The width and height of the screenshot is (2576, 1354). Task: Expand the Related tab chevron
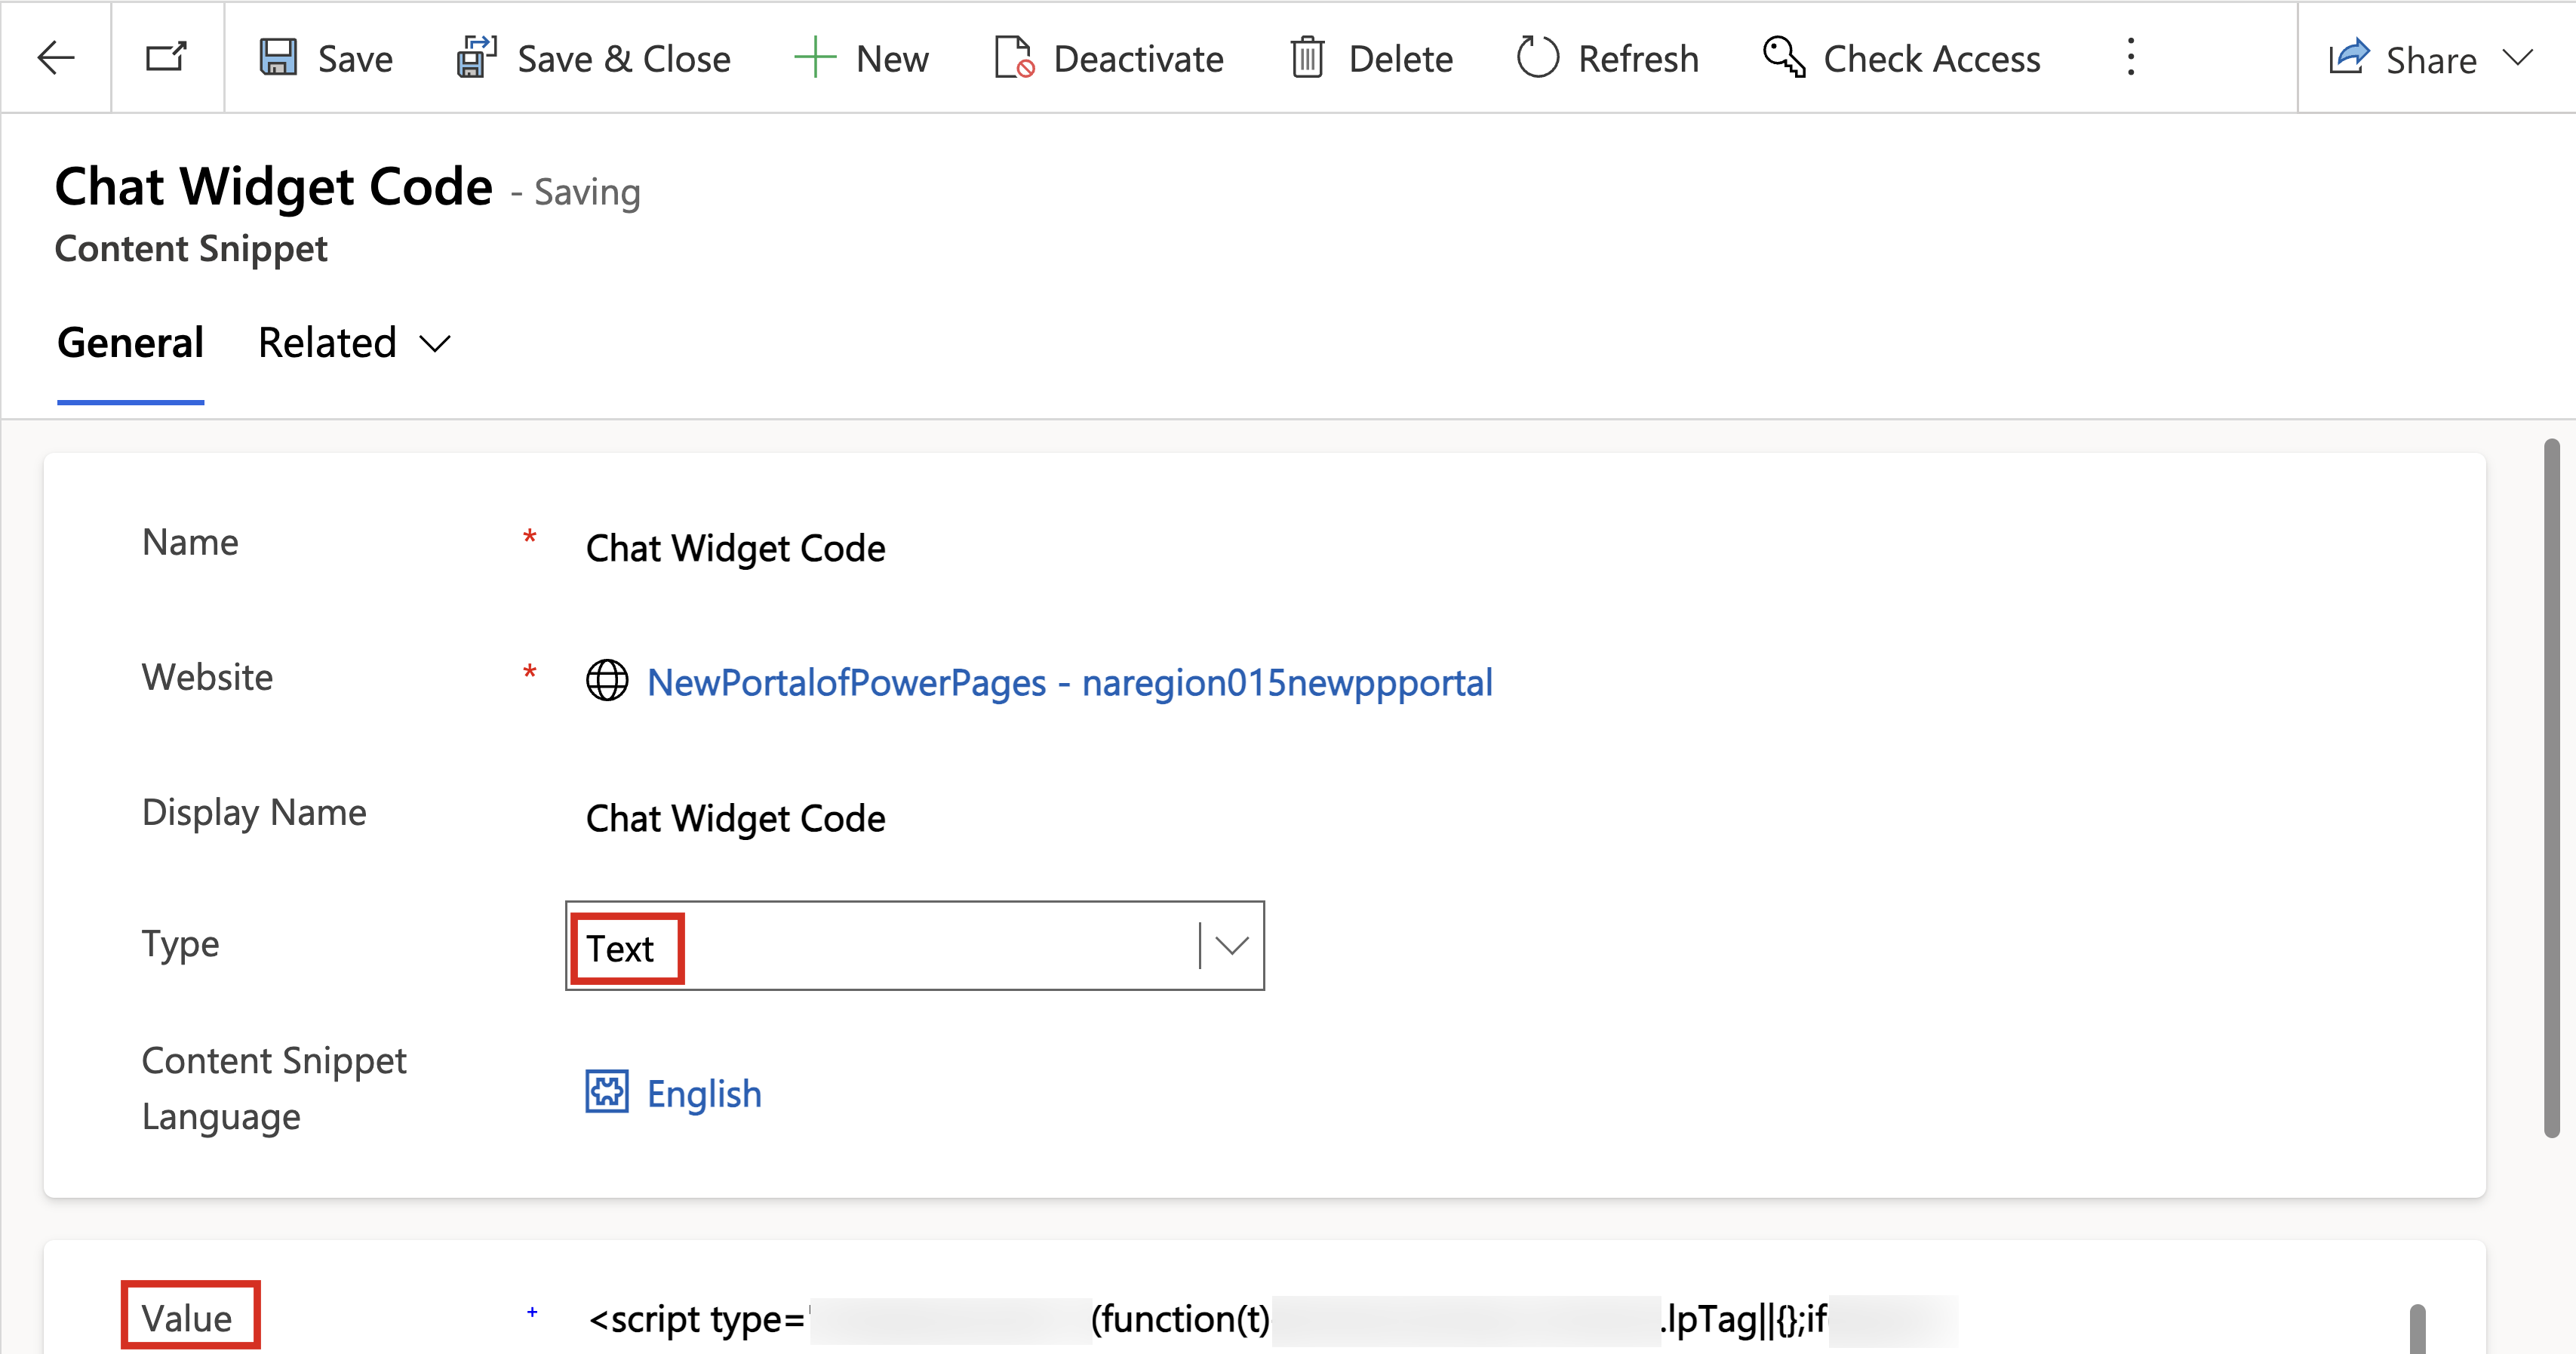tap(435, 344)
